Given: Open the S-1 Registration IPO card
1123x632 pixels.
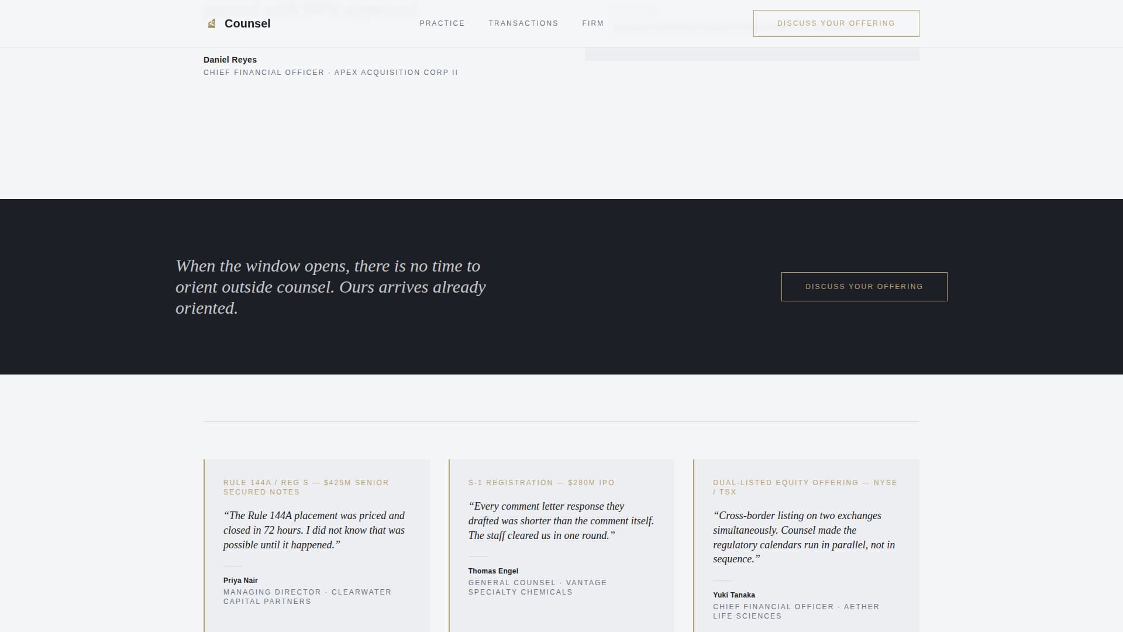Looking at the screenshot, I should click(x=561, y=544).
